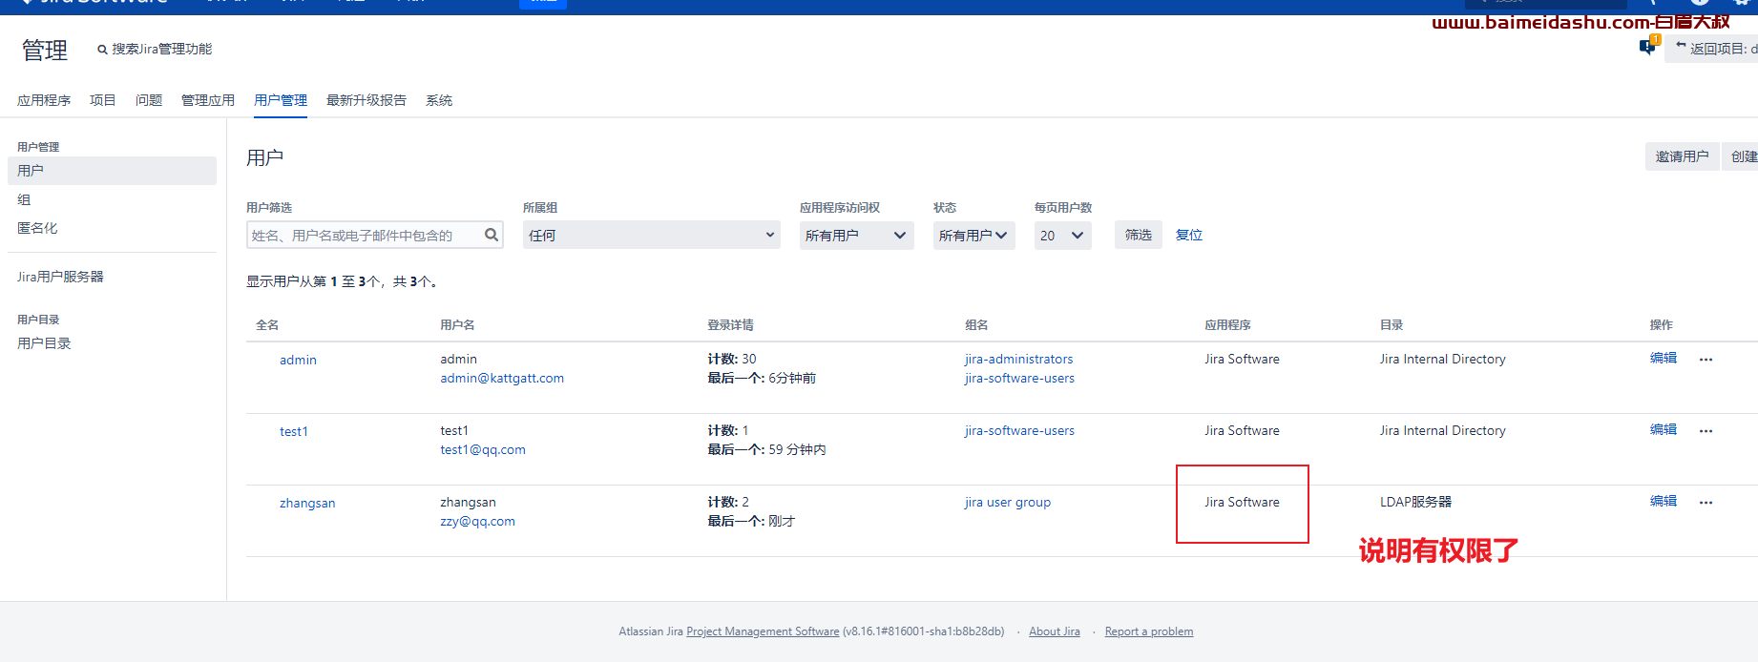The image size is (1758, 662).
Task: Click the 应用程序 column header
Action: click(x=1227, y=325)
